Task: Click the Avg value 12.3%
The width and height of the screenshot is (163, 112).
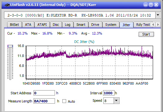Action: pyautogui.click(x=97, y=33)
